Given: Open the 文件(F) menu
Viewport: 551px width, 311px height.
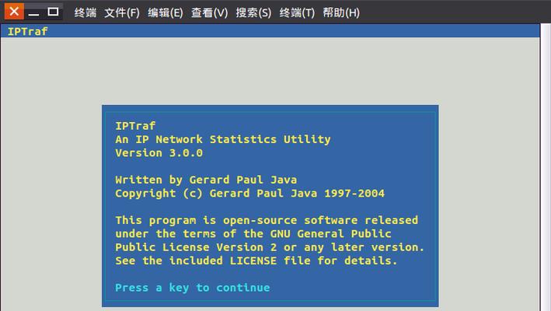Looking at the screenshot, I should [x=122, y=12].
